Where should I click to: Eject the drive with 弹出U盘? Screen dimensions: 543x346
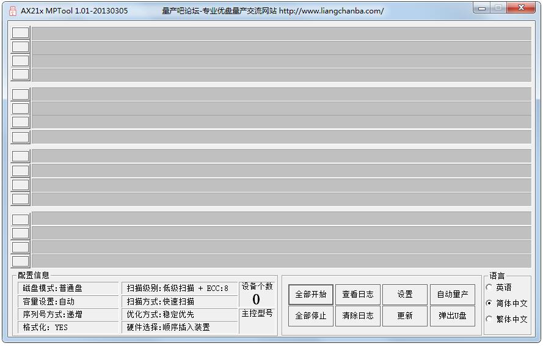452,316
